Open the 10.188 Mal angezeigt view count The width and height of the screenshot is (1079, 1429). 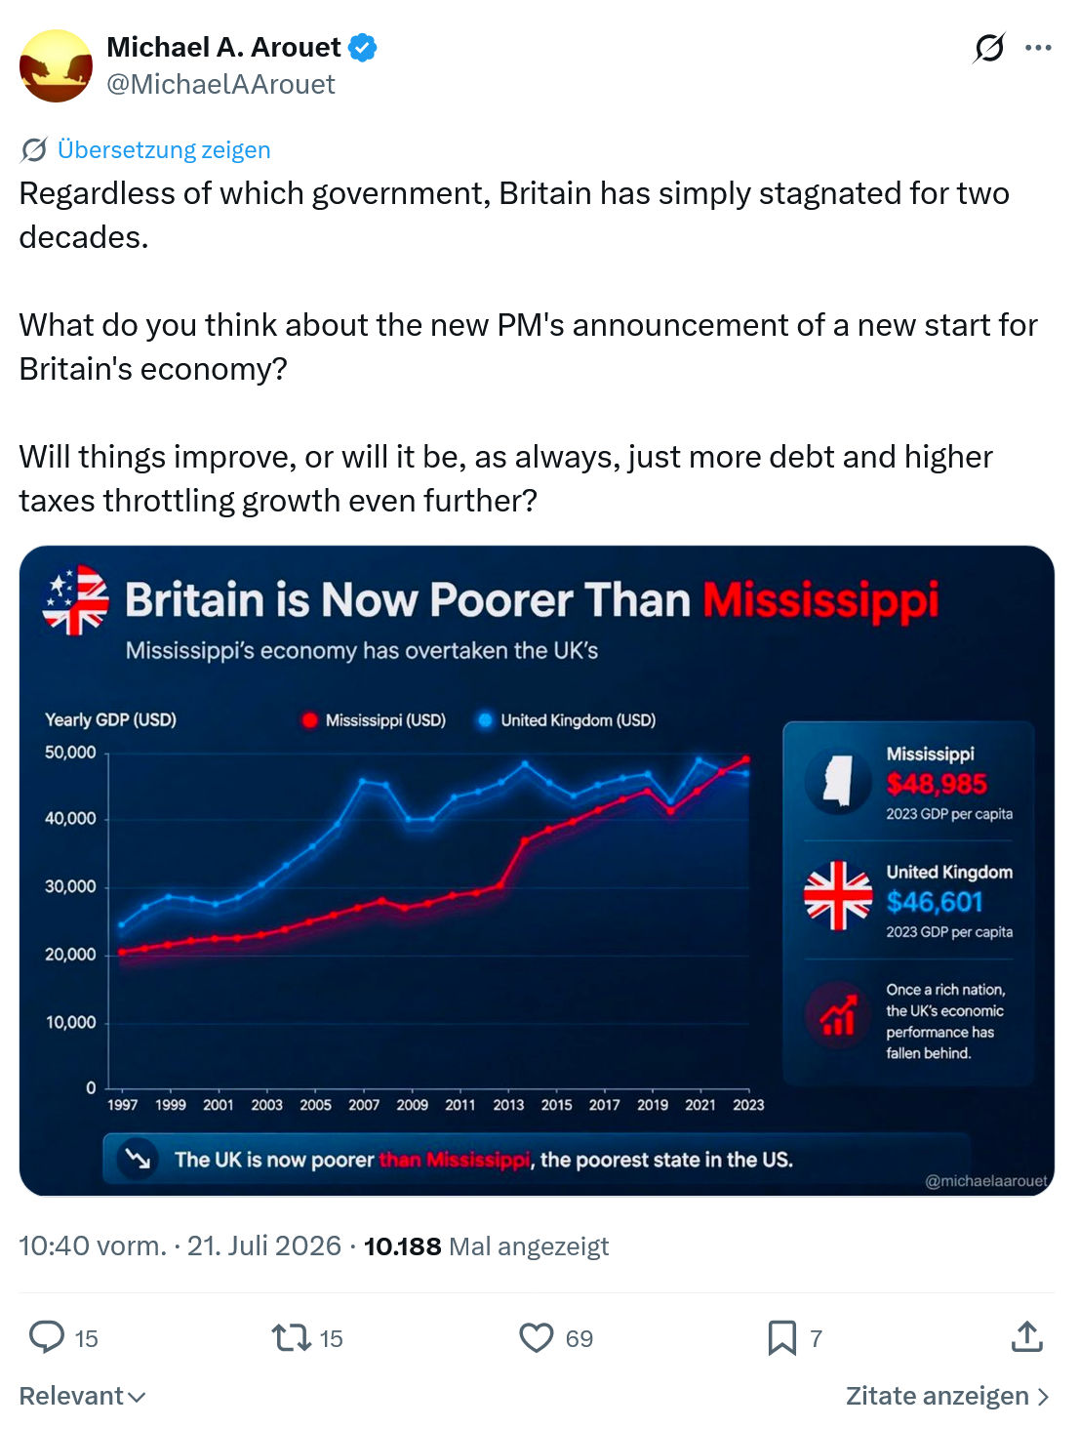[486, 1245]
